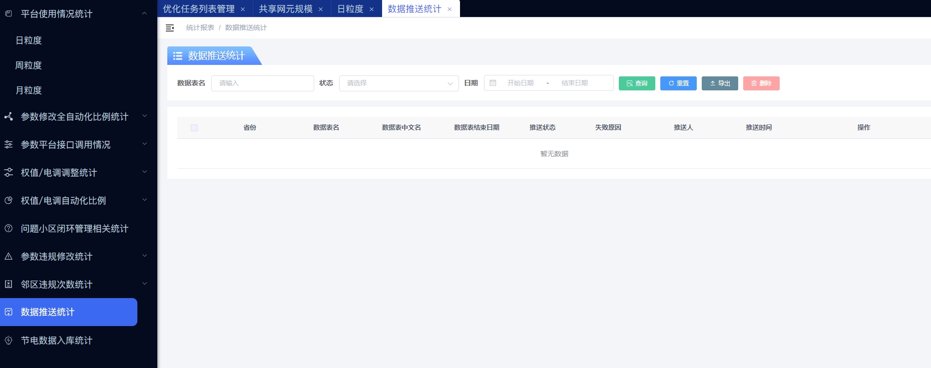
Task: Click the 省份 column header
Action: coord(250,128)
